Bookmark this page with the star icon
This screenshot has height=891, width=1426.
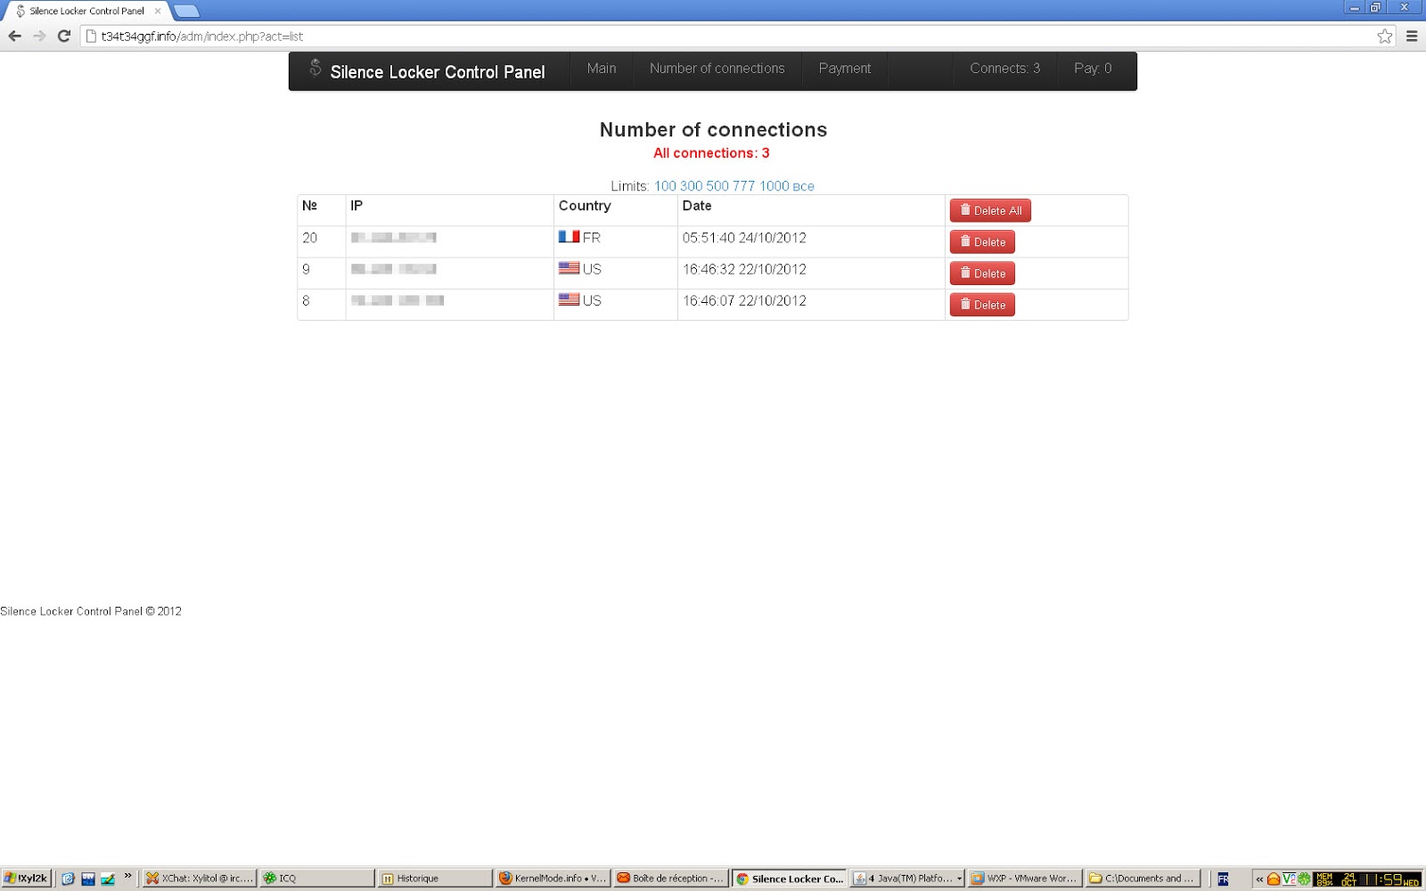1384,37
